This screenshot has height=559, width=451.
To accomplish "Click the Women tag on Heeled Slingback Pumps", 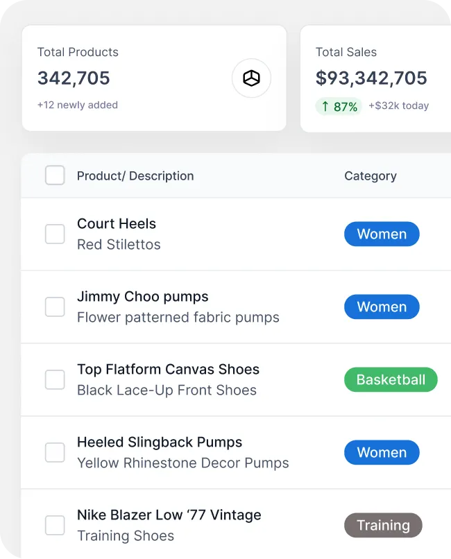I will [x=382, y=453].
